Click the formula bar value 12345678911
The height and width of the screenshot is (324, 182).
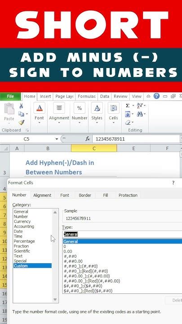(x=110, y=139)
